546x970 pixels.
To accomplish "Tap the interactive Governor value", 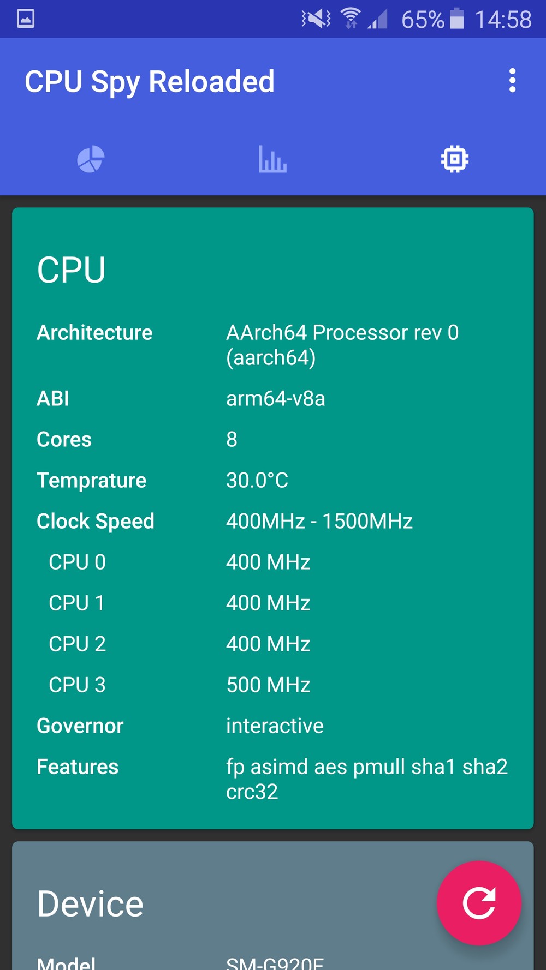I will (x=275, y=726).
